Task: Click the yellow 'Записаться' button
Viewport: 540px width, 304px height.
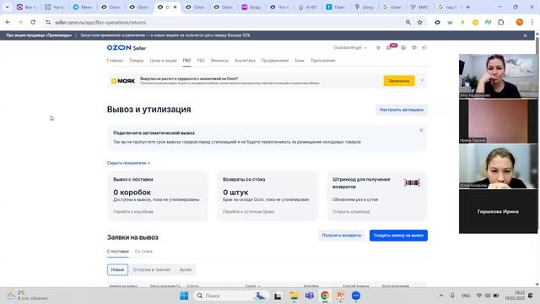Action: [x=399, y=81]
